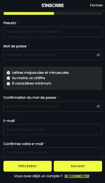Click the S'INSCRIRE header title
The height and width of the screenshot is (183, 105).
click(x=52, y=5)
